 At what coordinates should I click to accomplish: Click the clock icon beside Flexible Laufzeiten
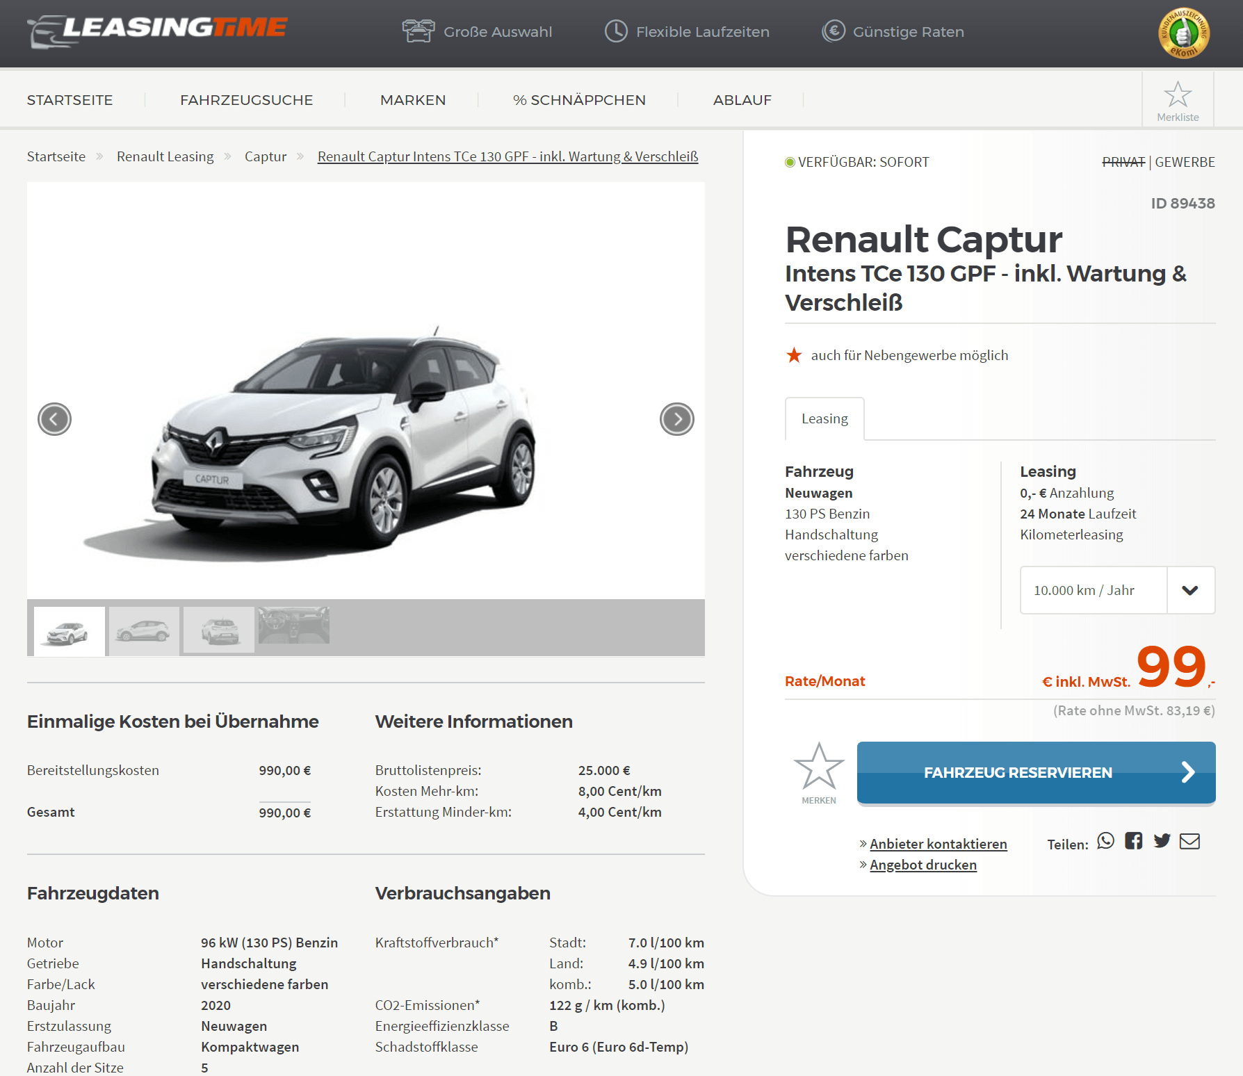pos(616,31)
